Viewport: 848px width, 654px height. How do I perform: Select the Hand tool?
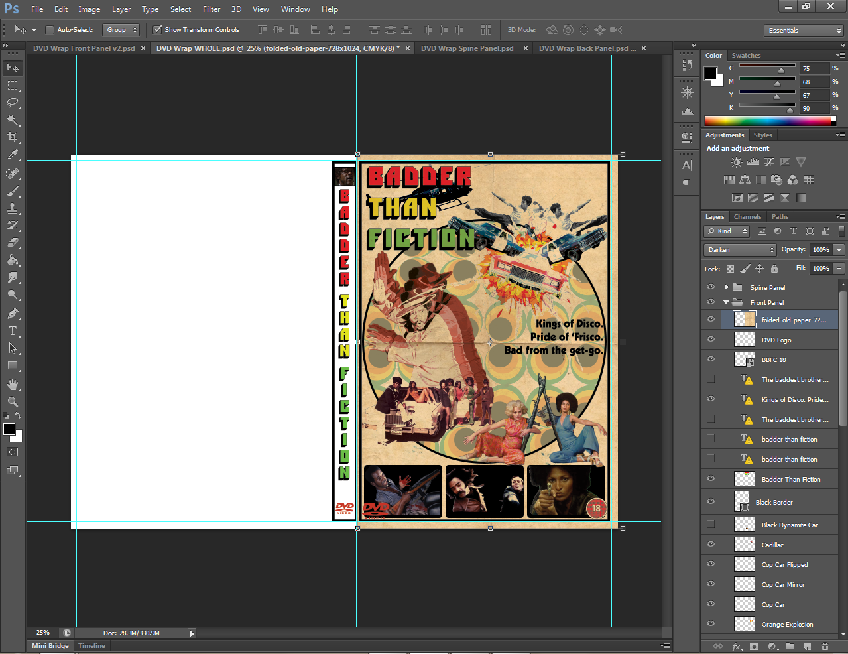13,385
